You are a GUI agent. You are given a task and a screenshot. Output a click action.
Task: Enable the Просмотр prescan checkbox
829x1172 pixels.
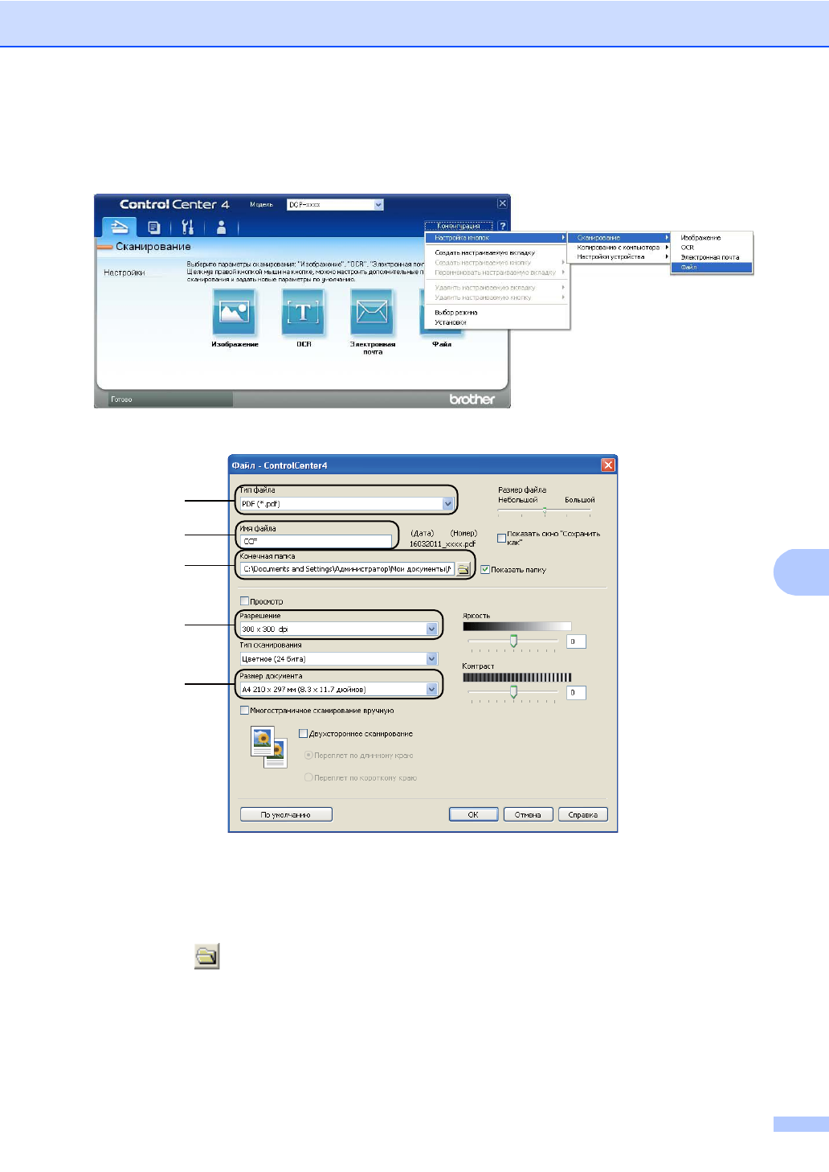coord(245,601)
